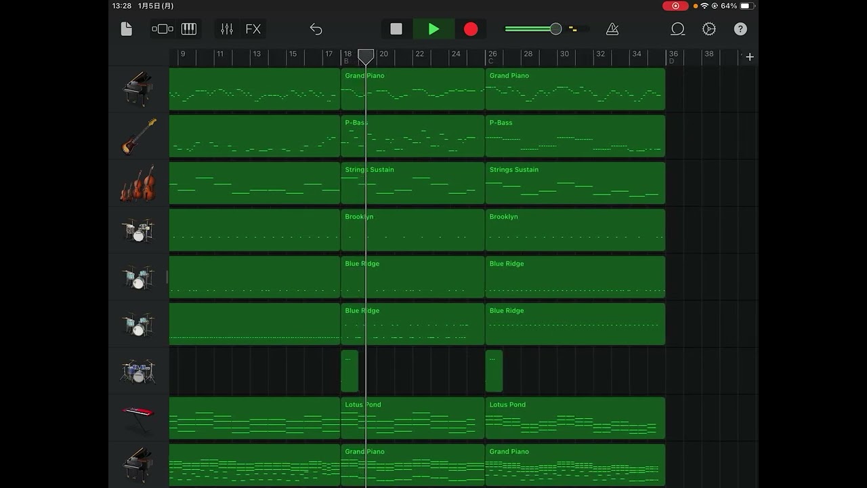Select the Brooklyn region in section C

coord(575,230)
